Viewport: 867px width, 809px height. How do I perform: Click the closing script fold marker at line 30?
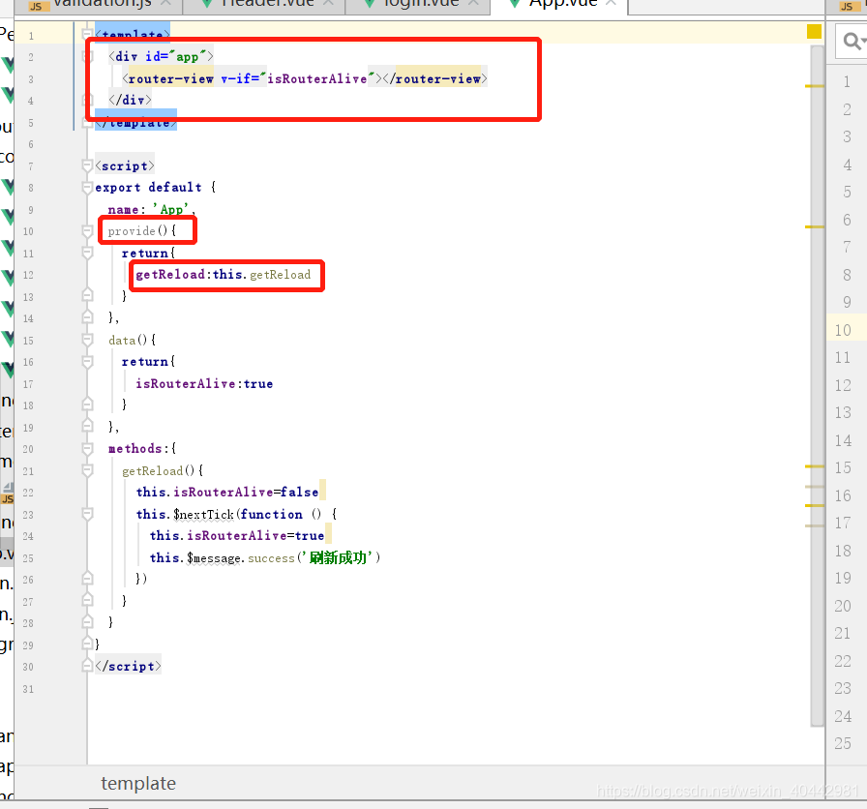[x=87, y=666]
